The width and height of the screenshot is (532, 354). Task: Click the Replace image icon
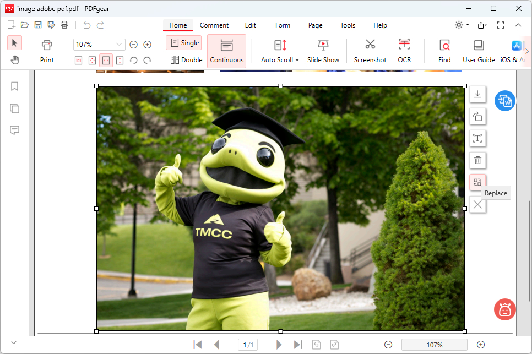tap(477, 182)
